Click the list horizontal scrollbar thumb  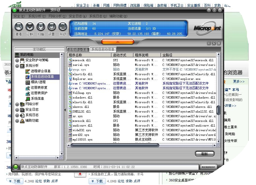tap(115, 145)
